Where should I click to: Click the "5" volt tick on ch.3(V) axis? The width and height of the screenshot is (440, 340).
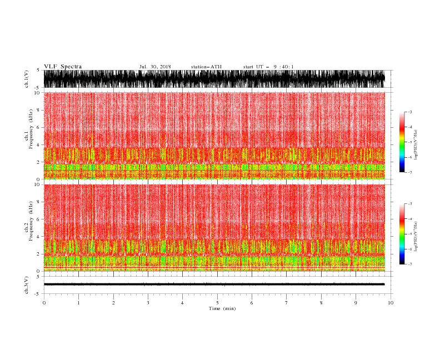click(38, 277)
